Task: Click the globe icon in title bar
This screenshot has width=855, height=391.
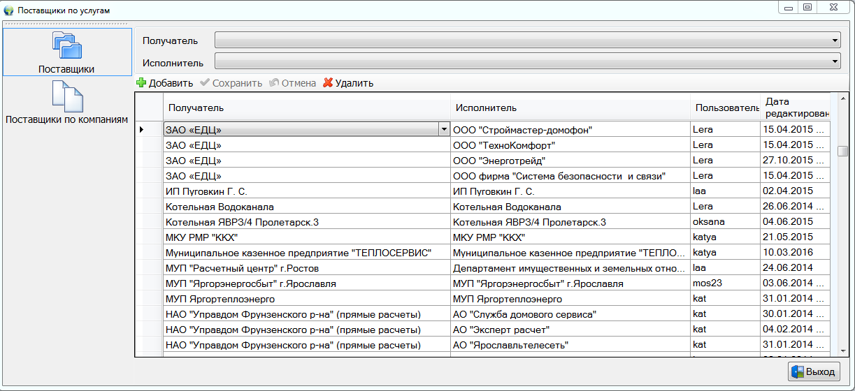Action: (8, 11)
